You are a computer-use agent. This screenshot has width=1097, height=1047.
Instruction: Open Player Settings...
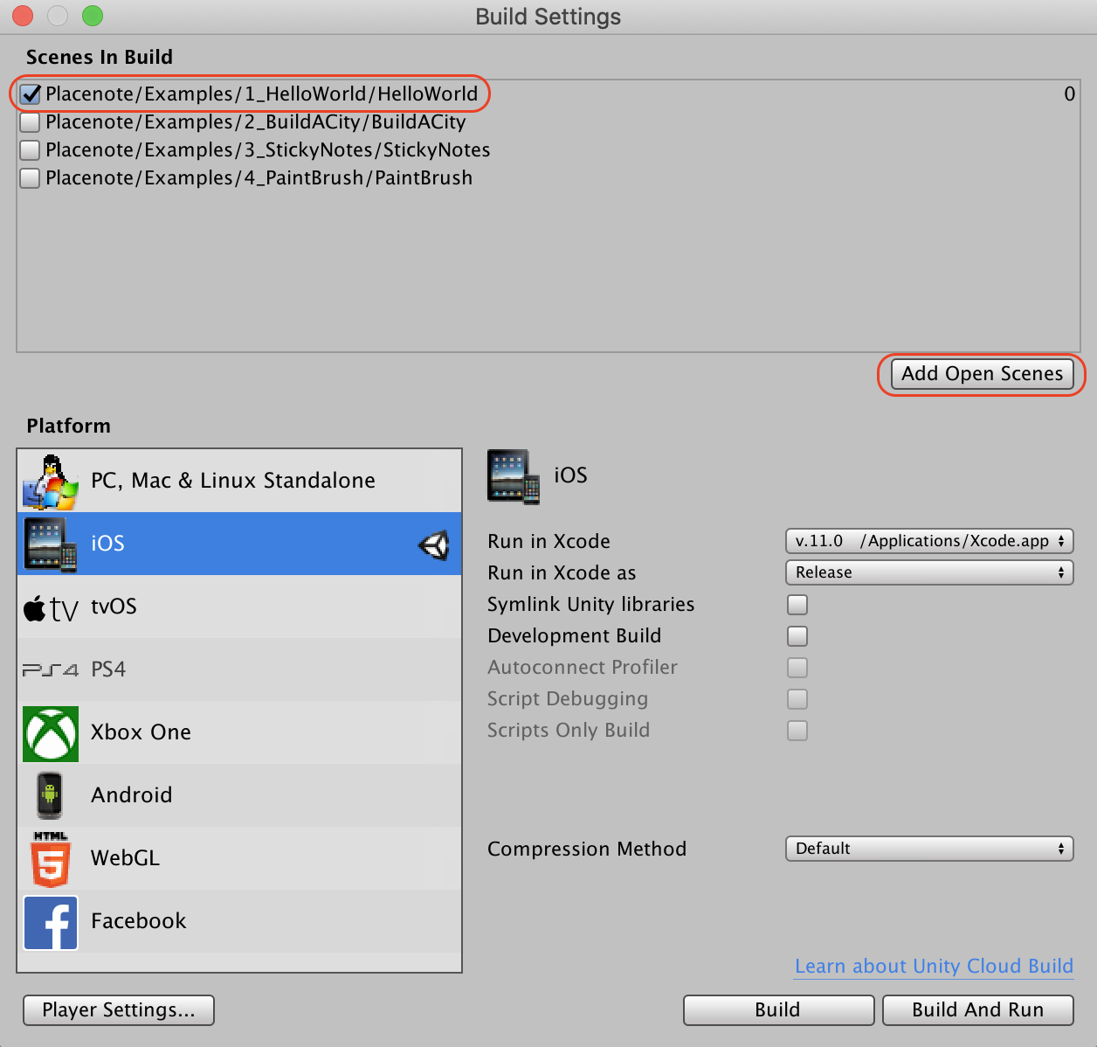coord(119,1010)
